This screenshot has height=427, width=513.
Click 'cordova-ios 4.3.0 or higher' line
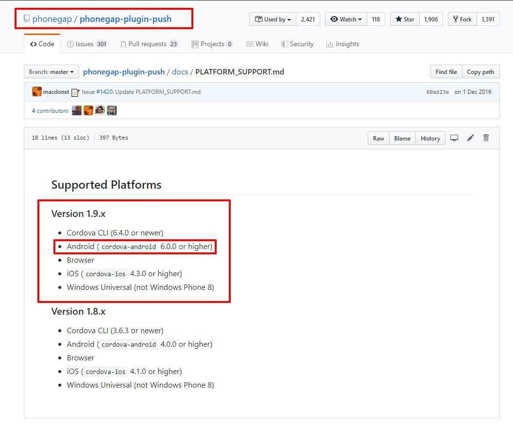[x=124, y=273]
